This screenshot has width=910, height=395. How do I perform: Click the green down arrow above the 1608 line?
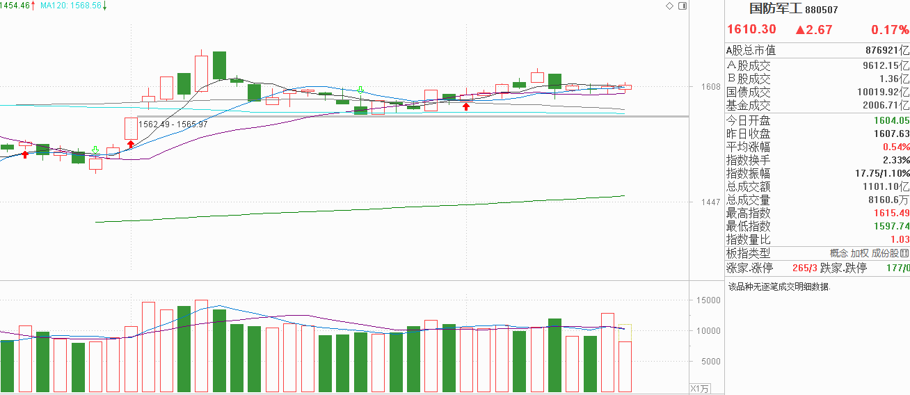tap(360, 90)
